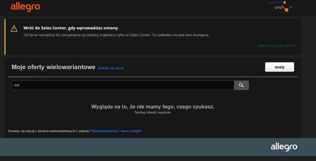Click the banner description about Sales Center tools
The image size is (316, 161).
point(116,35)
